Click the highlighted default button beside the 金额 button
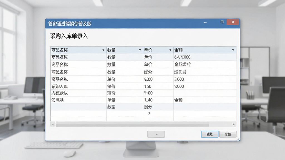This screenshot has height=160, width=285. (210, 134)
